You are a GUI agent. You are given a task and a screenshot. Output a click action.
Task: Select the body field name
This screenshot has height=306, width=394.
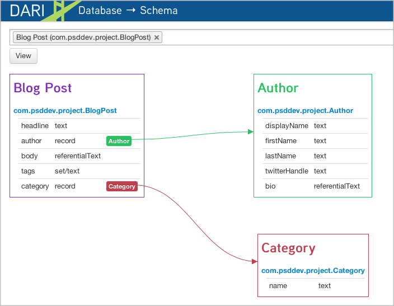coord(30,156)
